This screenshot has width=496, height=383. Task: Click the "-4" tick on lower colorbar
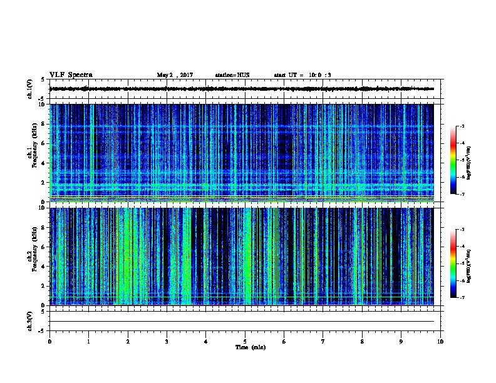462,247
